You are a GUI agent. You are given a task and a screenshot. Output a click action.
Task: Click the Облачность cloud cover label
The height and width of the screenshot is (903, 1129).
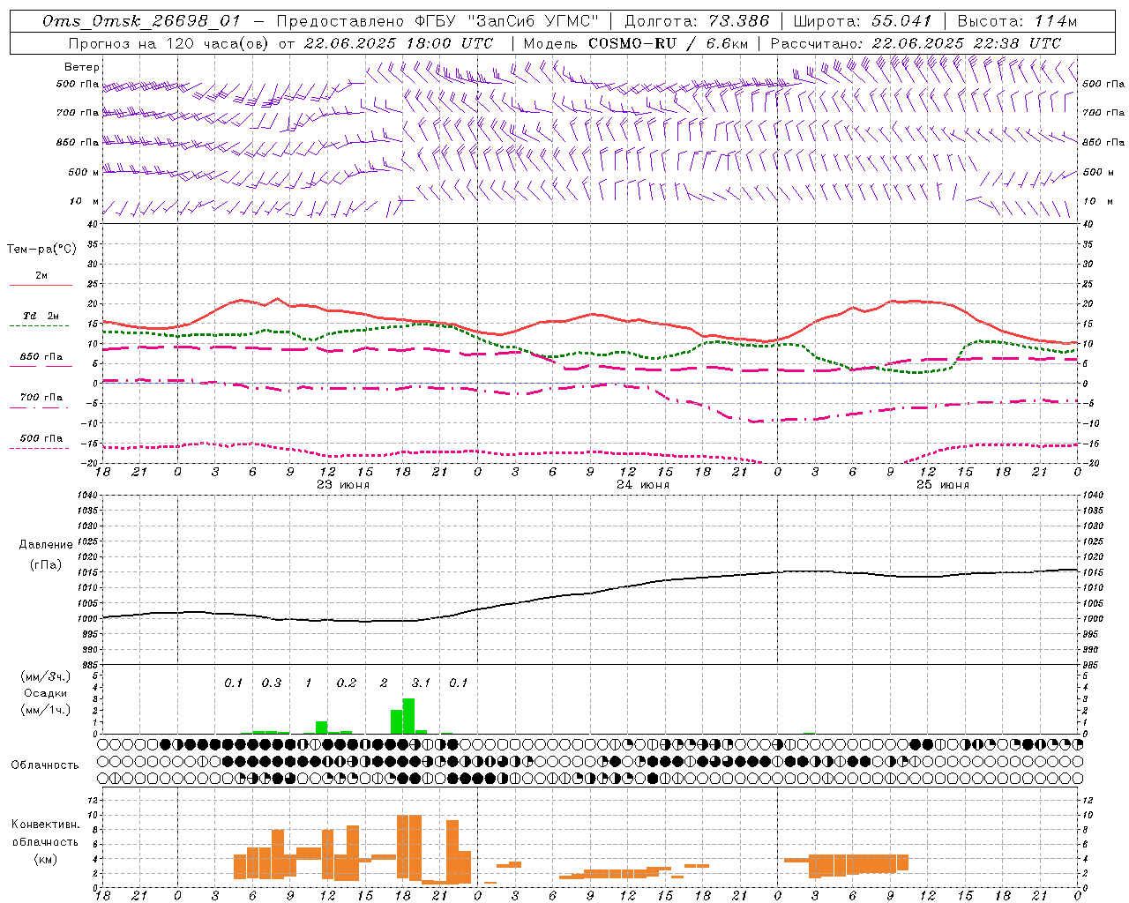(x=45, y=765)
